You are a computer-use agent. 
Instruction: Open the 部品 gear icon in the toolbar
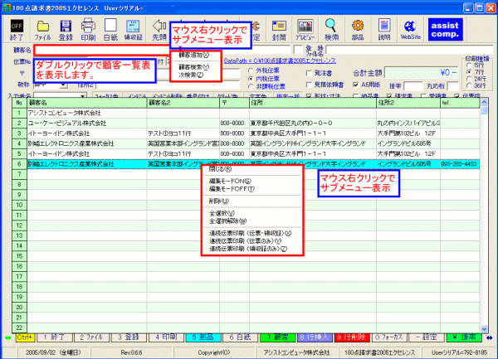[x=358, y=30]
